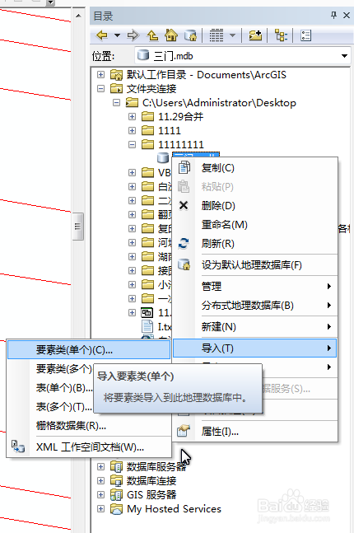Select 要素类(多个) import option
This screenshot has width=354, height=533.
(64, 368)
